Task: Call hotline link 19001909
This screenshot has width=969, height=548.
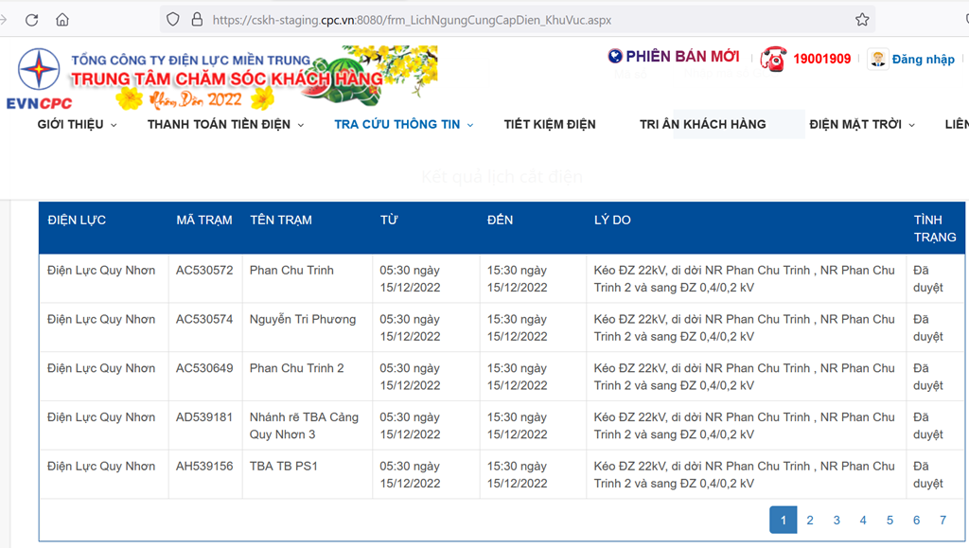Action: tap(822, 59)
